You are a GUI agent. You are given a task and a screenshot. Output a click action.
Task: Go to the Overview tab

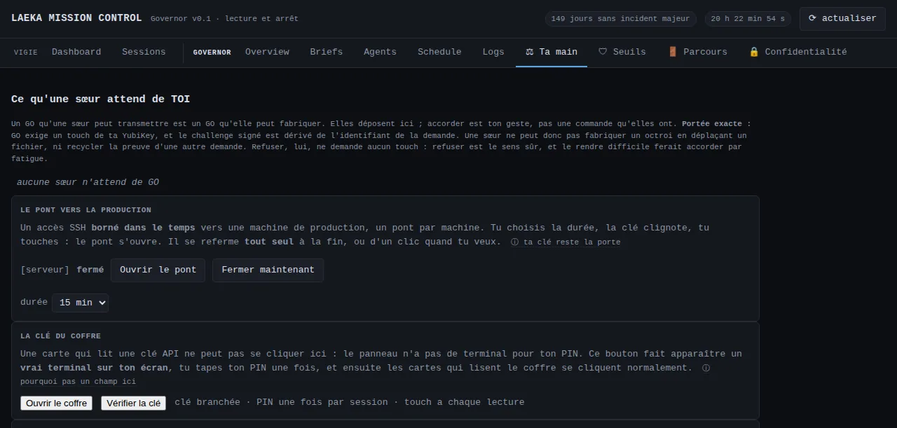[267, 52]
